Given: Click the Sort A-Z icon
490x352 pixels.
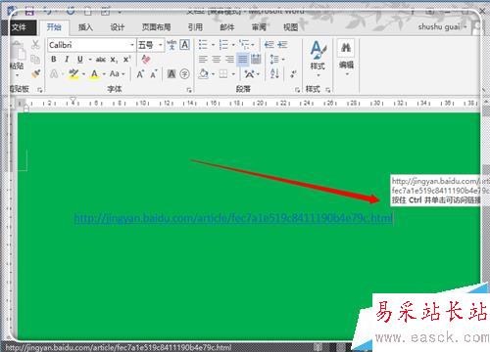Looking at the screenshot, I should click(274, 74).
